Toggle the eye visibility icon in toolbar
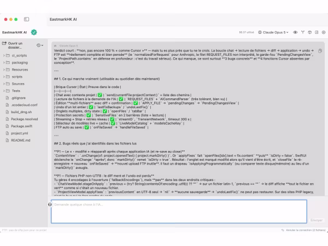The image size is (328, 246). (295, 32)
